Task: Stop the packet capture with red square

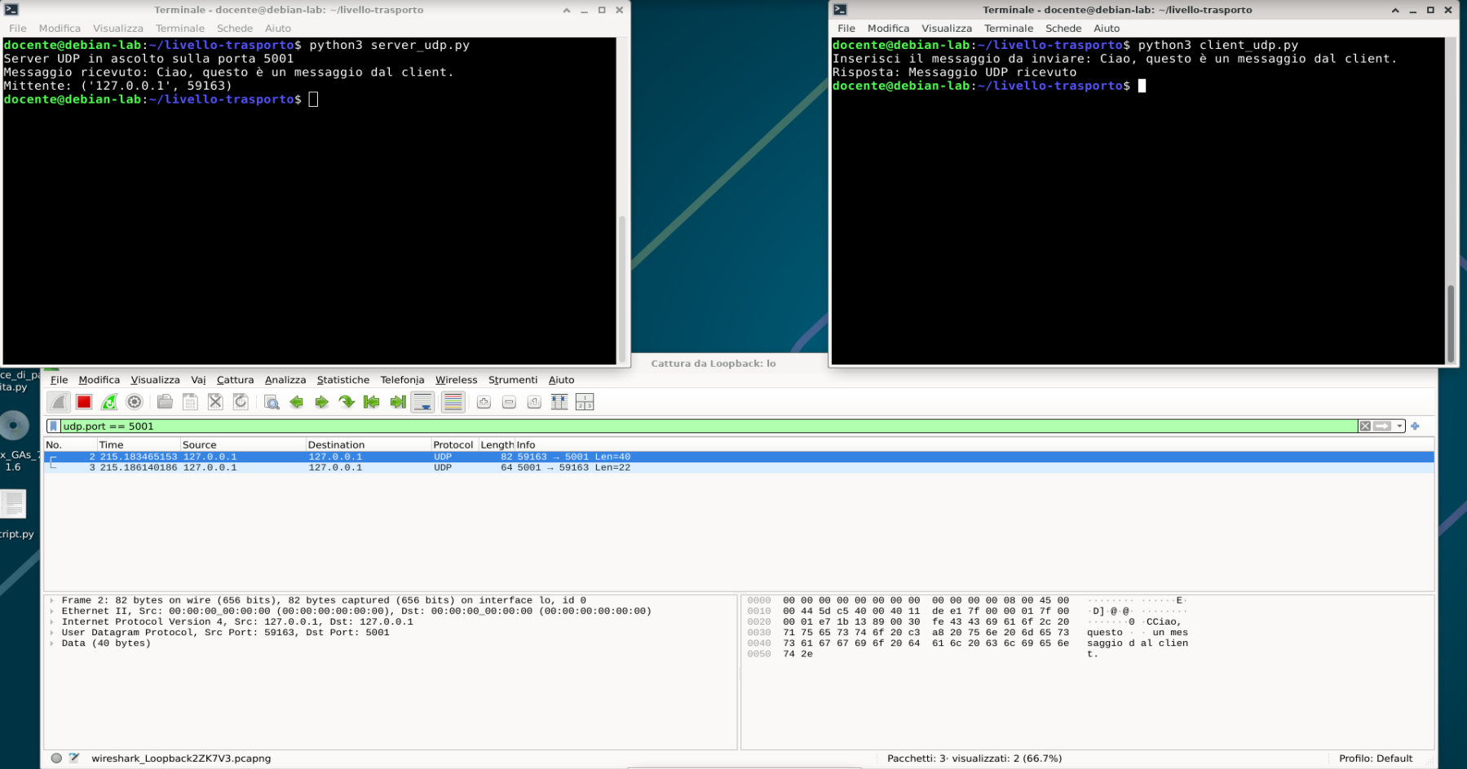Action: [84, 402]
